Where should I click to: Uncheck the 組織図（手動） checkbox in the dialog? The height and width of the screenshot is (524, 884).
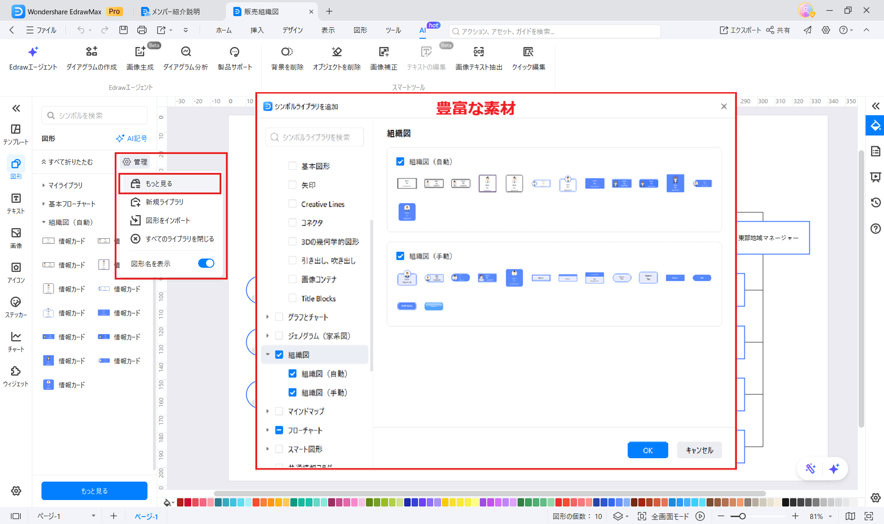pos(400,256)
